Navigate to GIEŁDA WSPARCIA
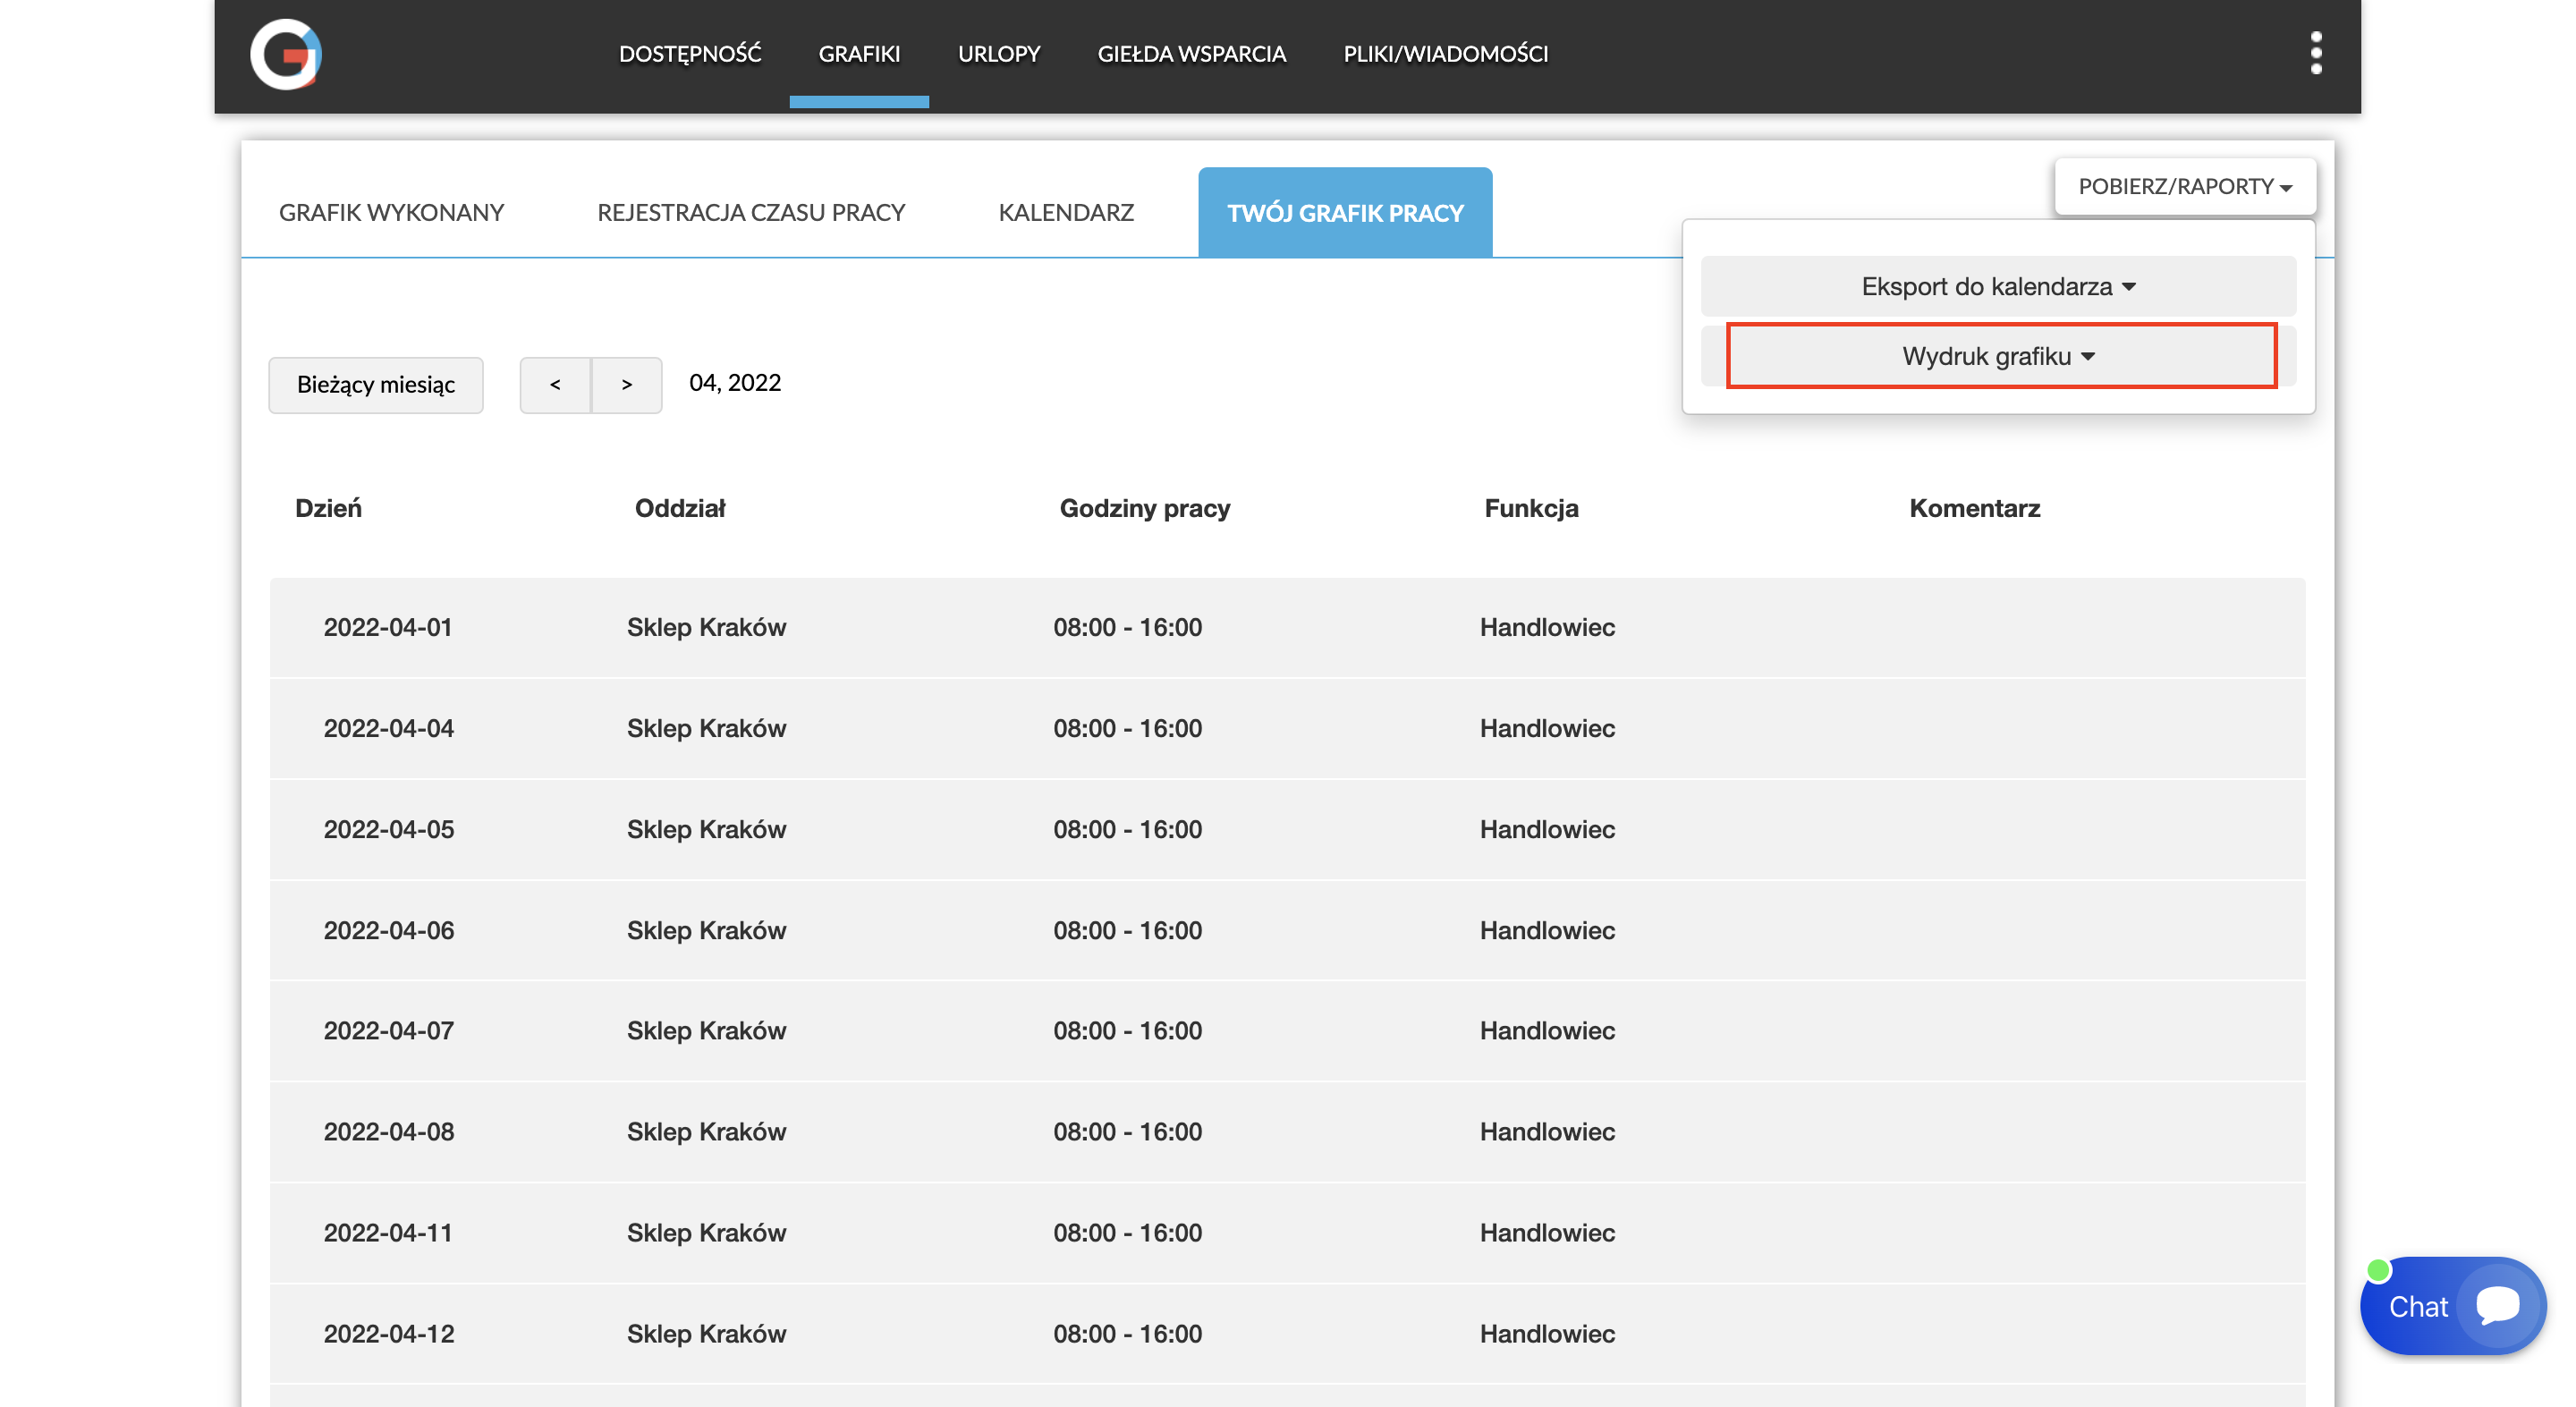 1191,54
